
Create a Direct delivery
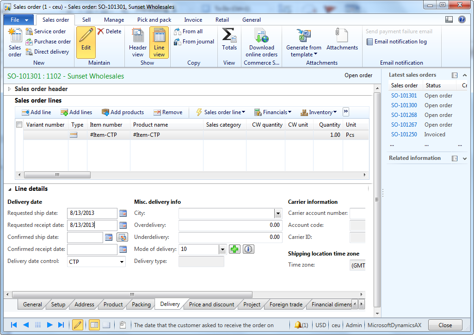[47, 52]
